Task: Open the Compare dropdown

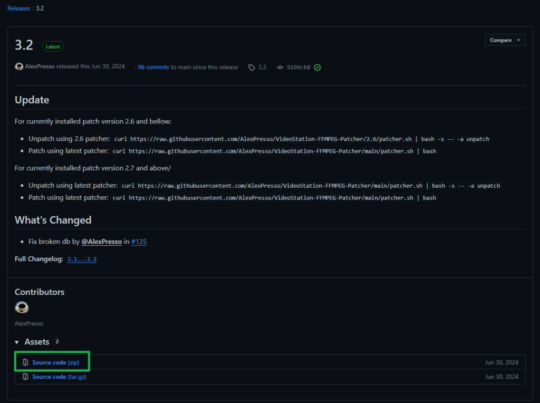Action: tap(505, 40)
